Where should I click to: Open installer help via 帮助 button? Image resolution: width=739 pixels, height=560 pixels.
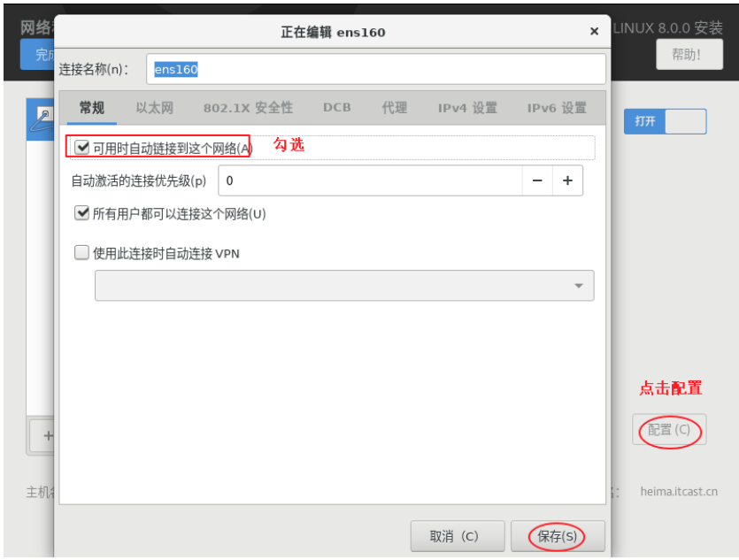coord(689,54)
